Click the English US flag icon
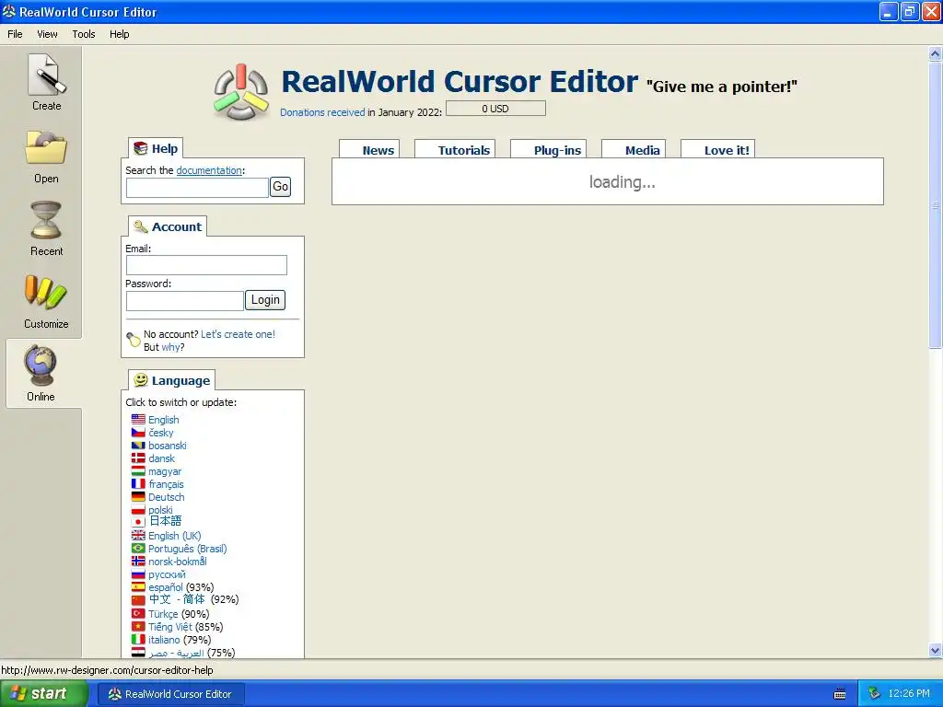Viewport: 943px width, 707px height. (138, 420)
